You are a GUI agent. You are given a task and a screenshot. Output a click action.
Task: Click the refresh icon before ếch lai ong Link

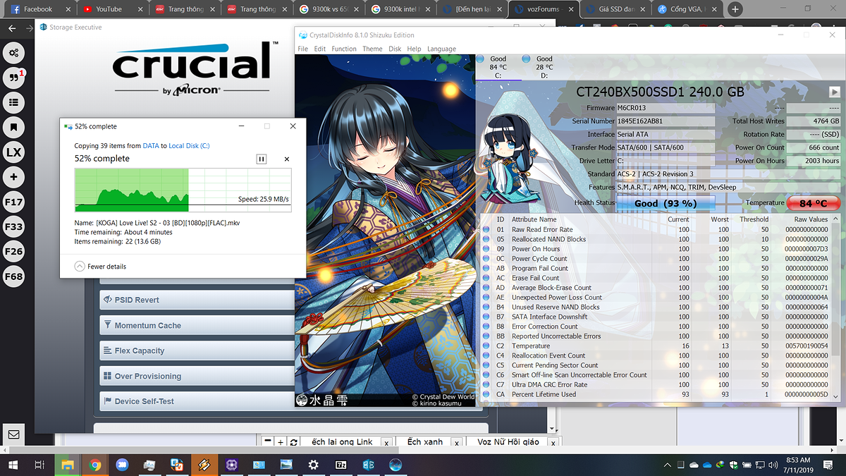(293, 441)
